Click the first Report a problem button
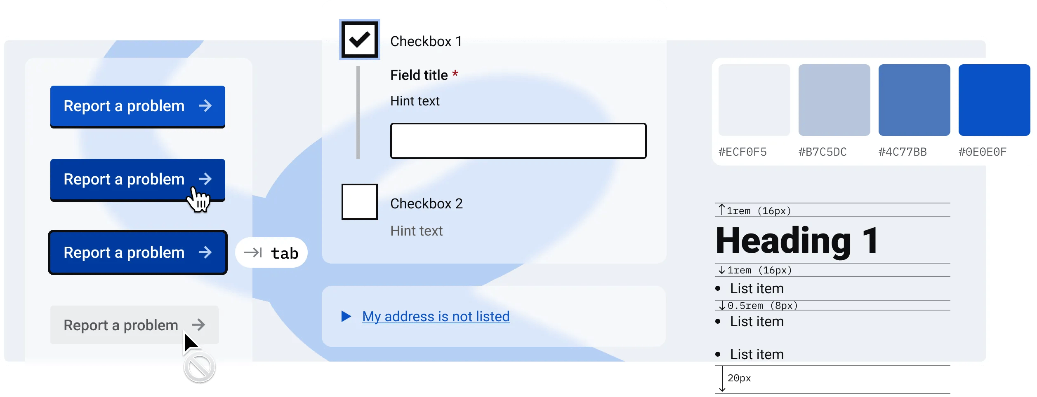Image resolution: width=1037 pixels, height=397 pixels. pos(138,107)
